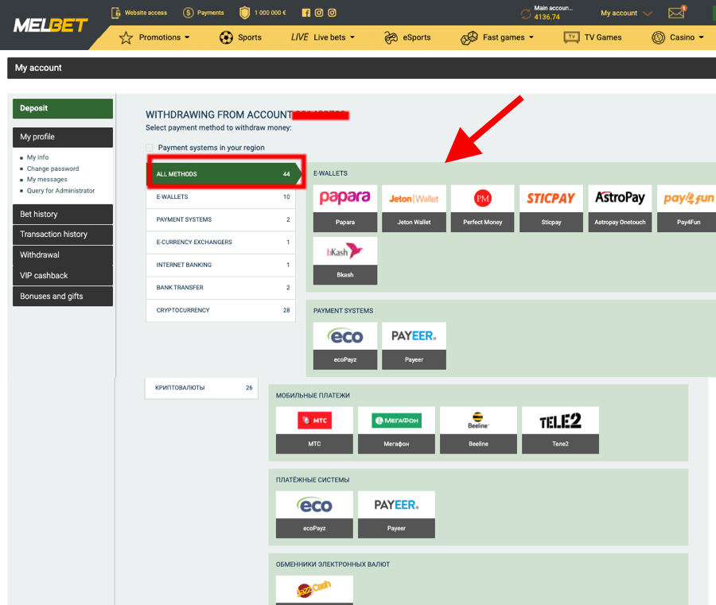Open the messages envelope icon
The height and width of the screenshot is (605, 716).
[x=676, y=13]
